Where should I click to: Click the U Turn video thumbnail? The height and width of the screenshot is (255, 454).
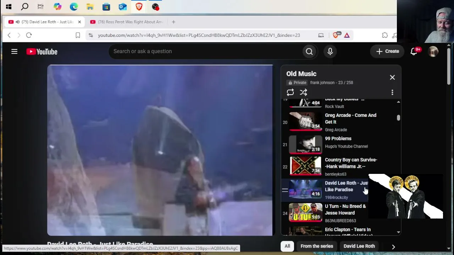[305, 212]
